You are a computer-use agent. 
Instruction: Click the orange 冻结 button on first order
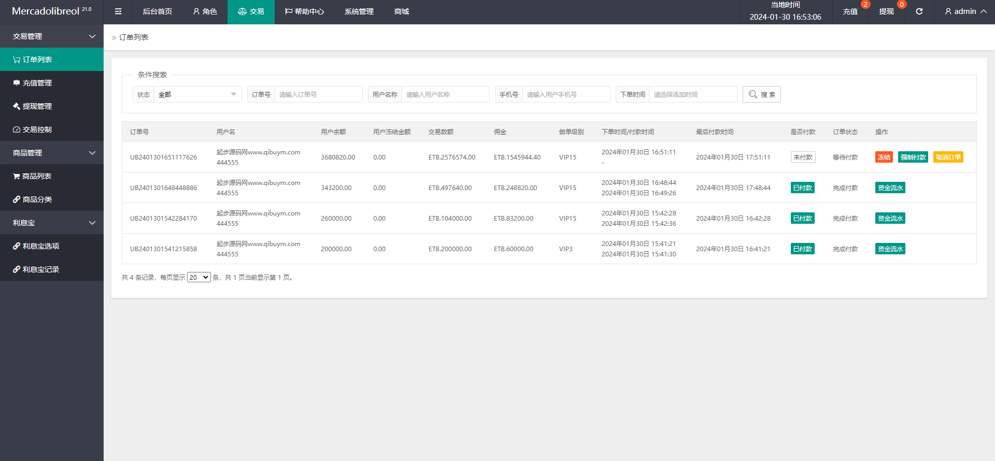(884, 157)
